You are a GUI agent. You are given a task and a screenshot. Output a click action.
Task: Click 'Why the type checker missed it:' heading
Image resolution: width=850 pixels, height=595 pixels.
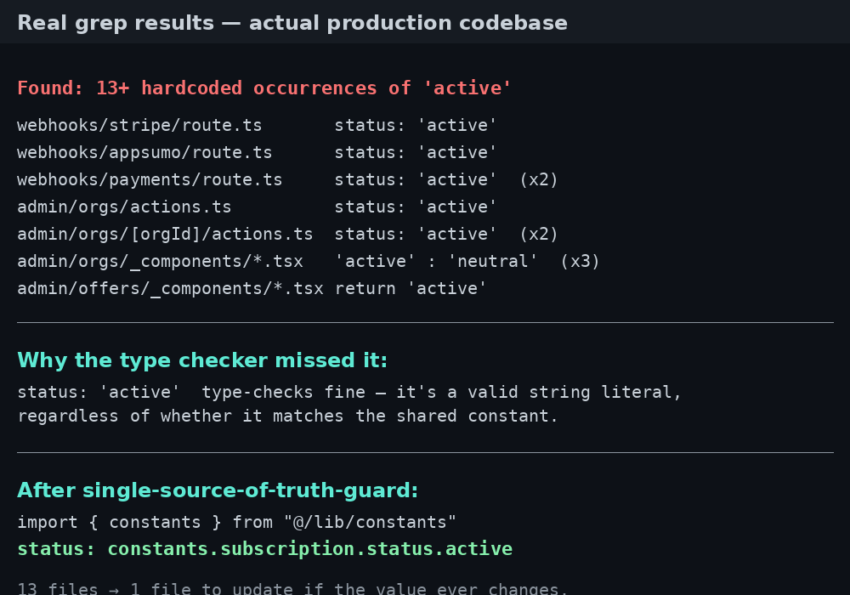[202, 360]
